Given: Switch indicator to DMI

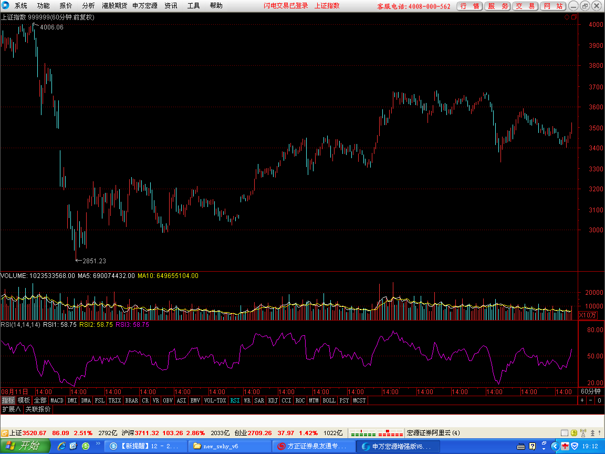Looking at the screenshot, I should (72, 400).
